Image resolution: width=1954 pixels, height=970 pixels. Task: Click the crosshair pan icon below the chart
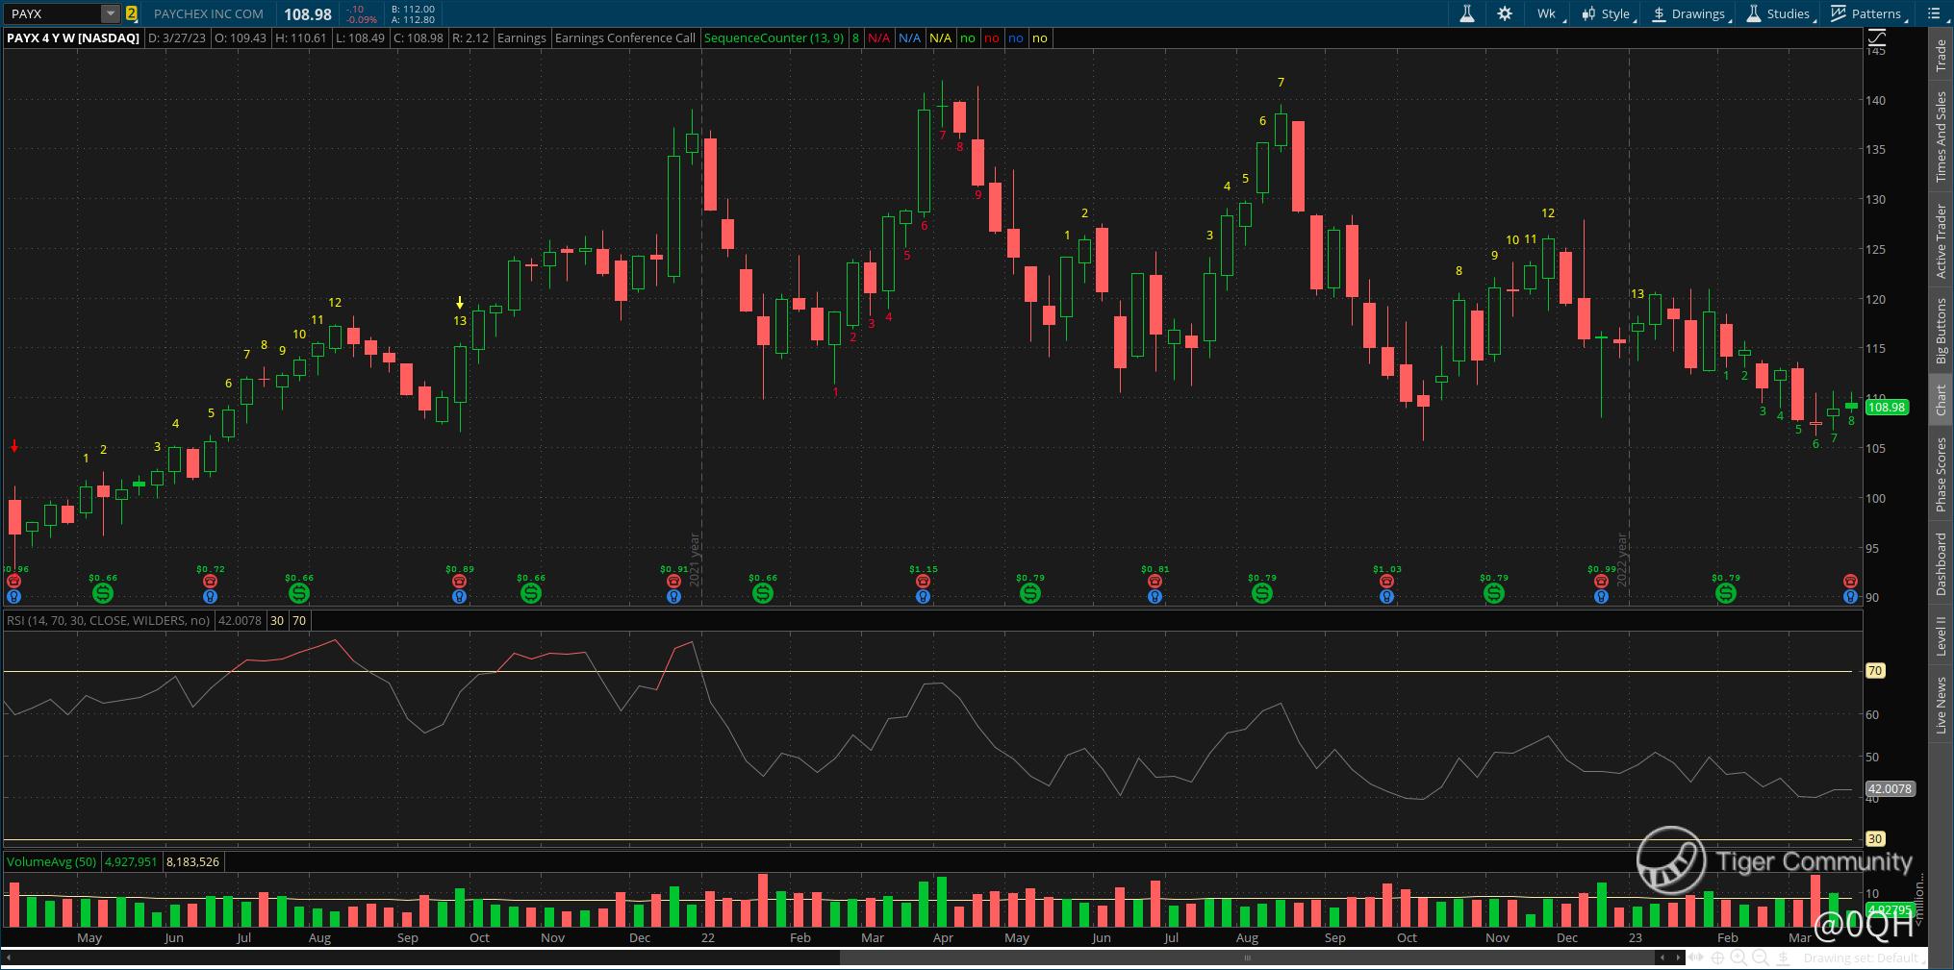(1717, 958)
